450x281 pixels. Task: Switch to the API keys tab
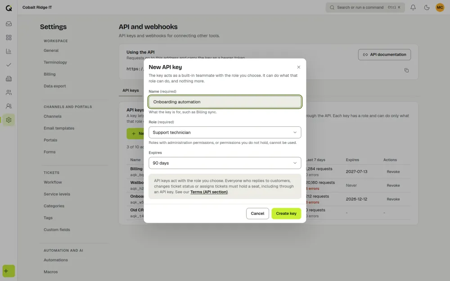click(x=130, y=90)
